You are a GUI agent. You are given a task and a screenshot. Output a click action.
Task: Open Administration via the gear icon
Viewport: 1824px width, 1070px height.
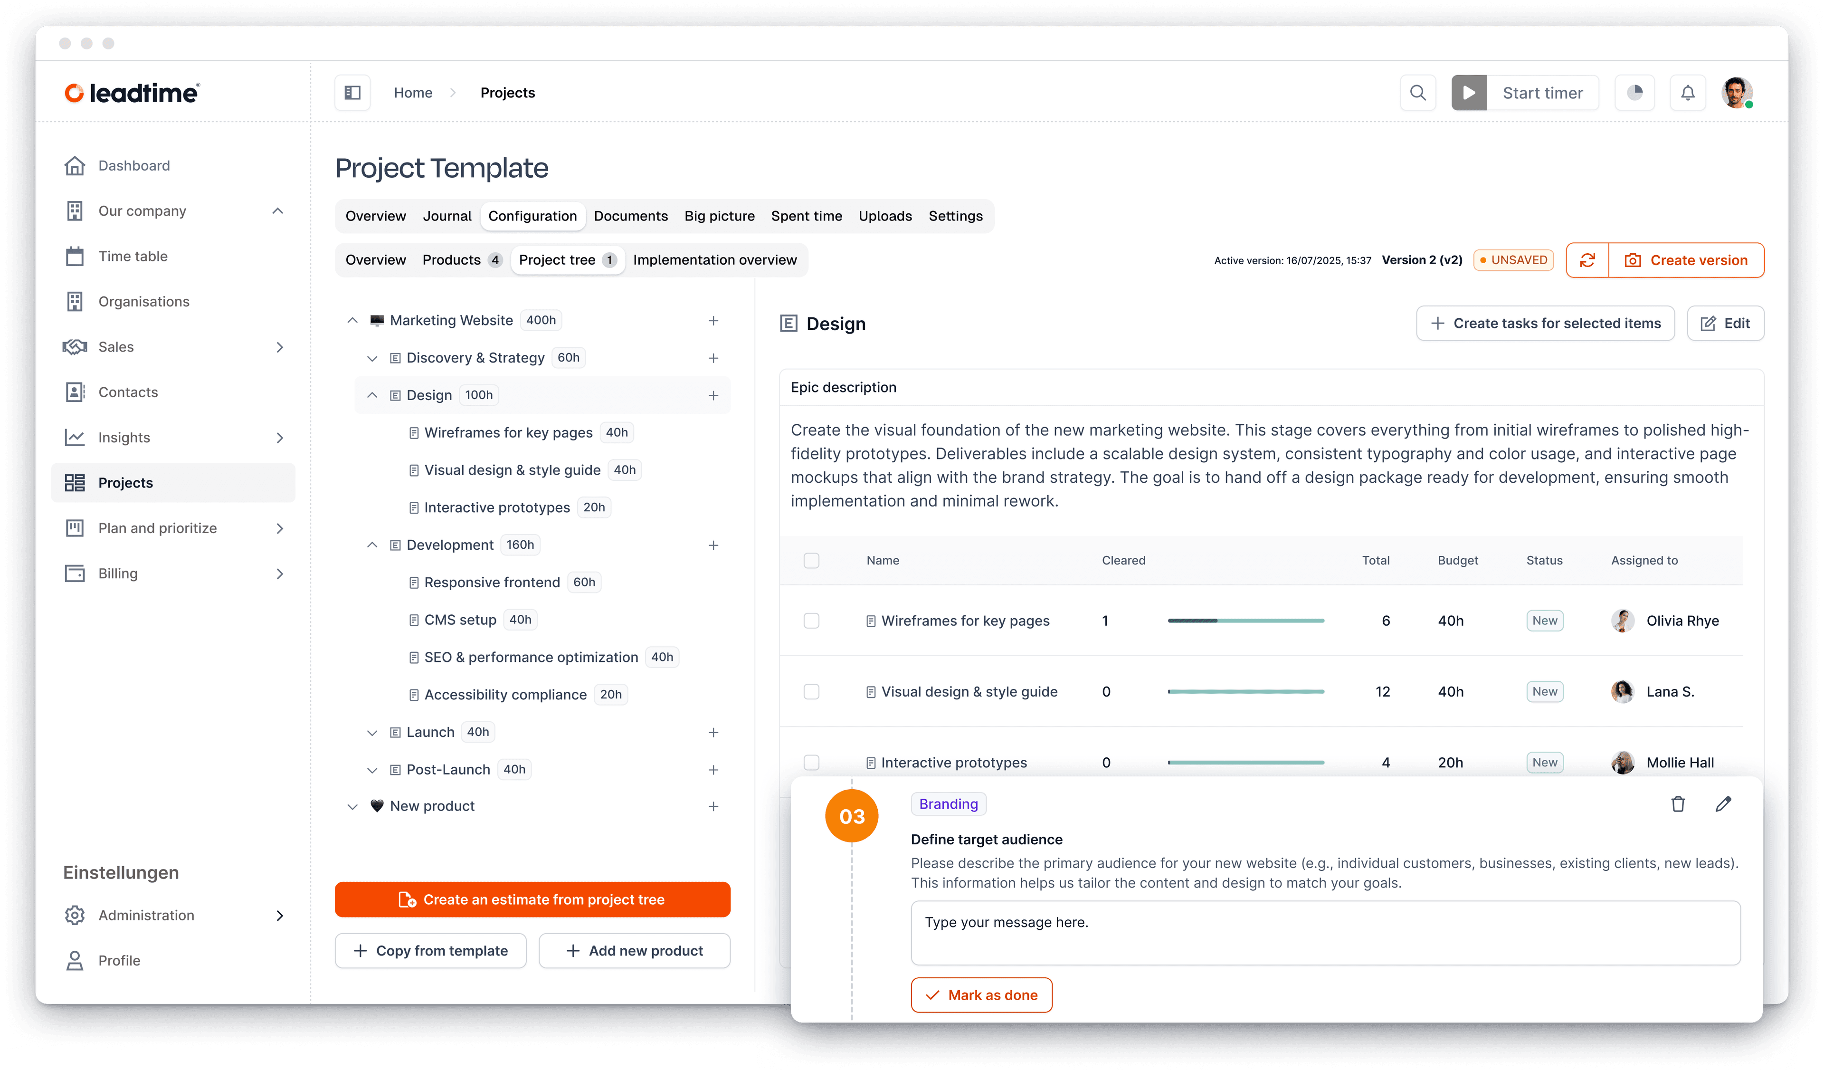pos(75,915)
